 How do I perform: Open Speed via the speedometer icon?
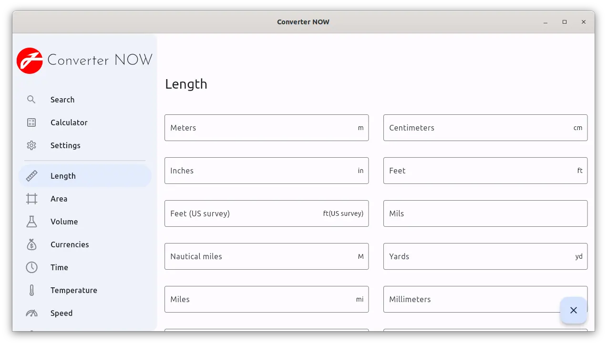31,313
